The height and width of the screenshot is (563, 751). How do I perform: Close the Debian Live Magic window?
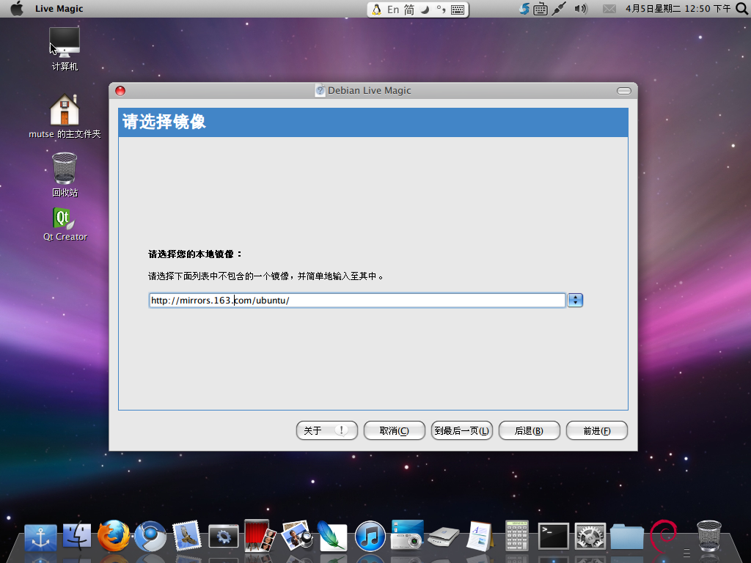tap(120, 91)
